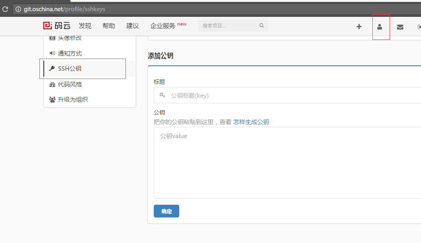Go to 帮助 in top navigation
The width and height of the screenshot is (421, 243).
pyautogui.click(x=109, y=26)
